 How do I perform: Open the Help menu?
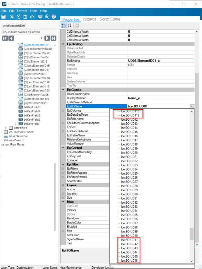coord(43,11)
